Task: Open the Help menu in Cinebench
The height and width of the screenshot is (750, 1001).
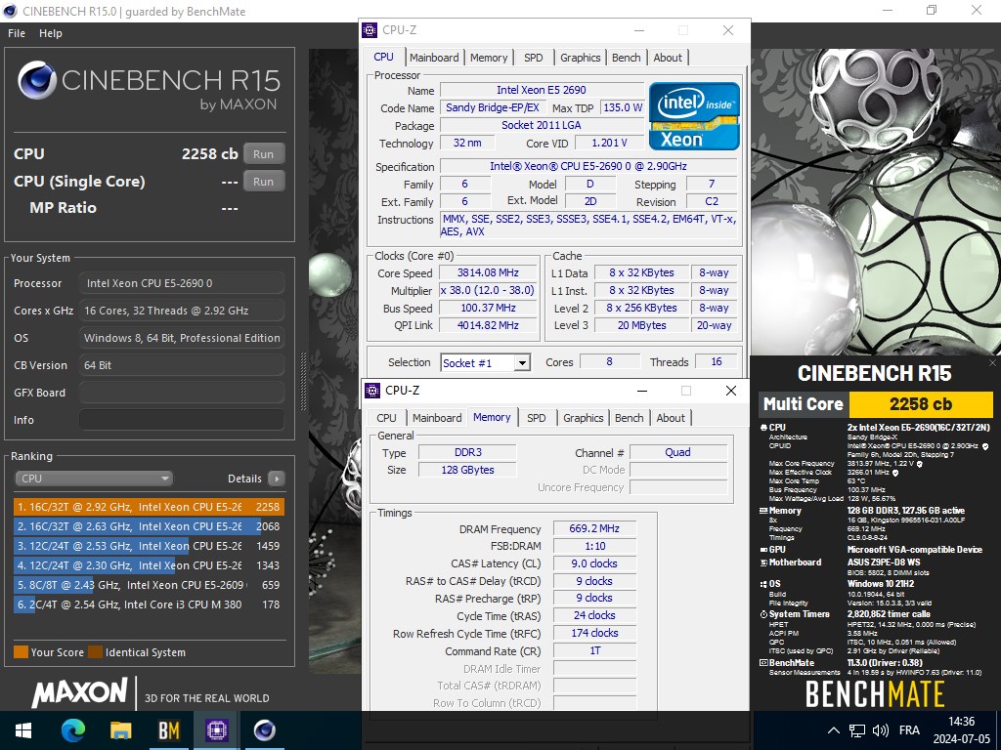Action: [x=51, y=33]
